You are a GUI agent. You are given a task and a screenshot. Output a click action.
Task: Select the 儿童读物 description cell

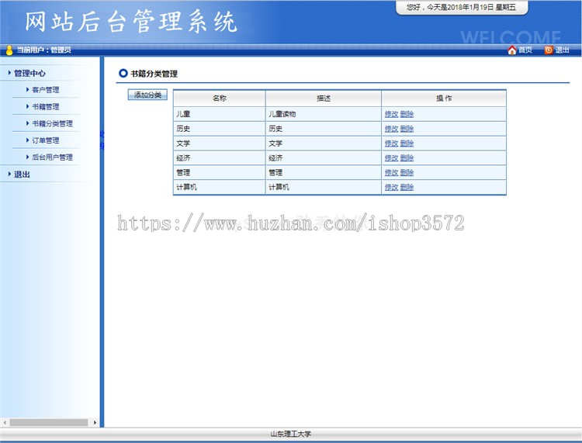pos(324,114)
